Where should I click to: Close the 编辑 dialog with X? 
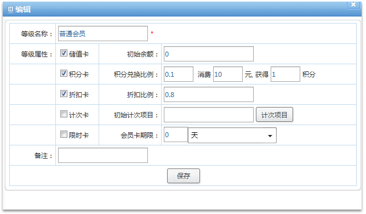(353, 4)
